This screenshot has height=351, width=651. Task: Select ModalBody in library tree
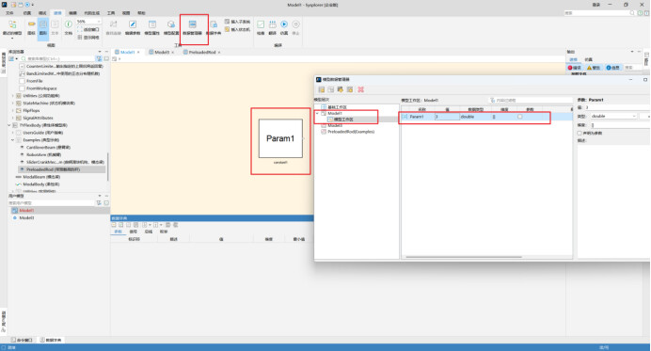click(41, 184)
